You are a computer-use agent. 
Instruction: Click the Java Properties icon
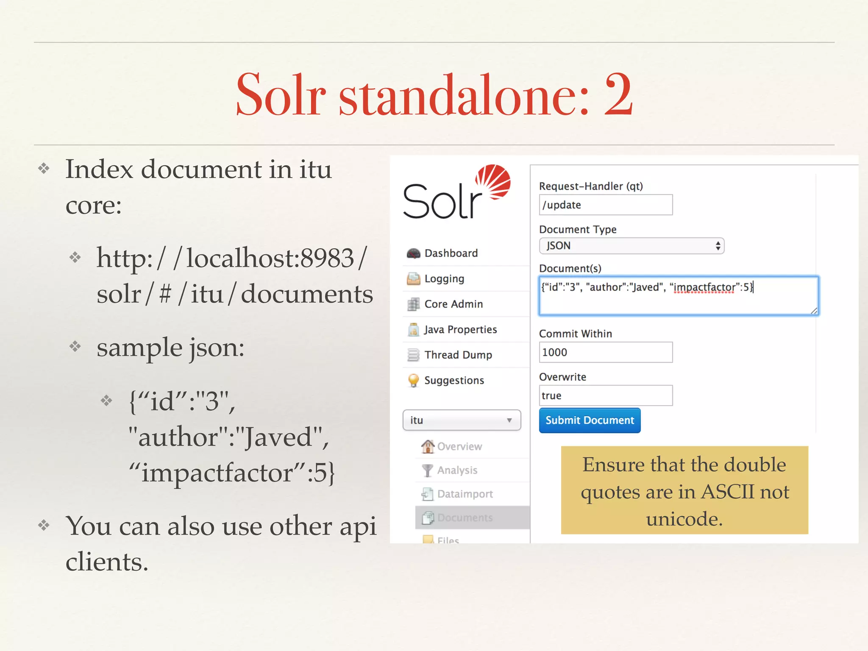[x=413, y=329]
